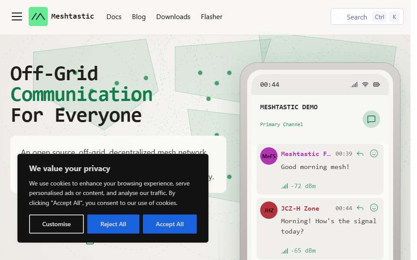The height and width of the screenshot is (260, 417).
Task: Click the K key hint badge
Action: click(394, 17)
